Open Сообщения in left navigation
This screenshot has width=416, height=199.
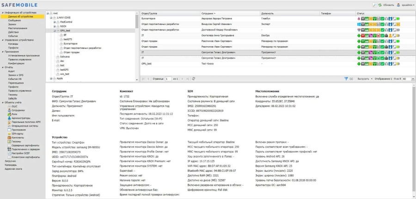coord(14,20)
